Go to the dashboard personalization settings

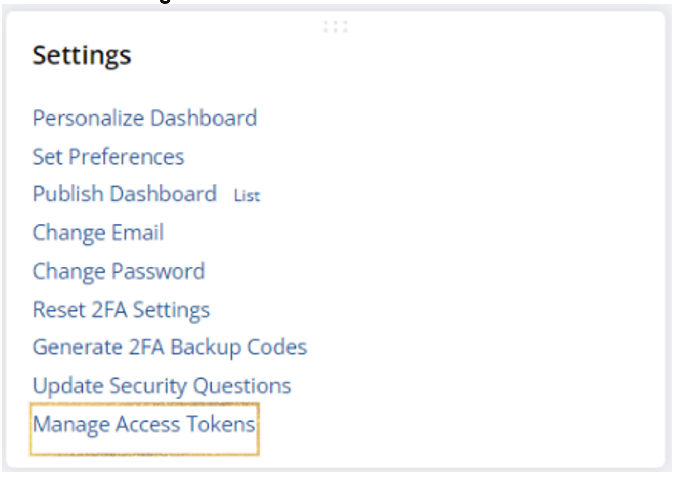145,118
